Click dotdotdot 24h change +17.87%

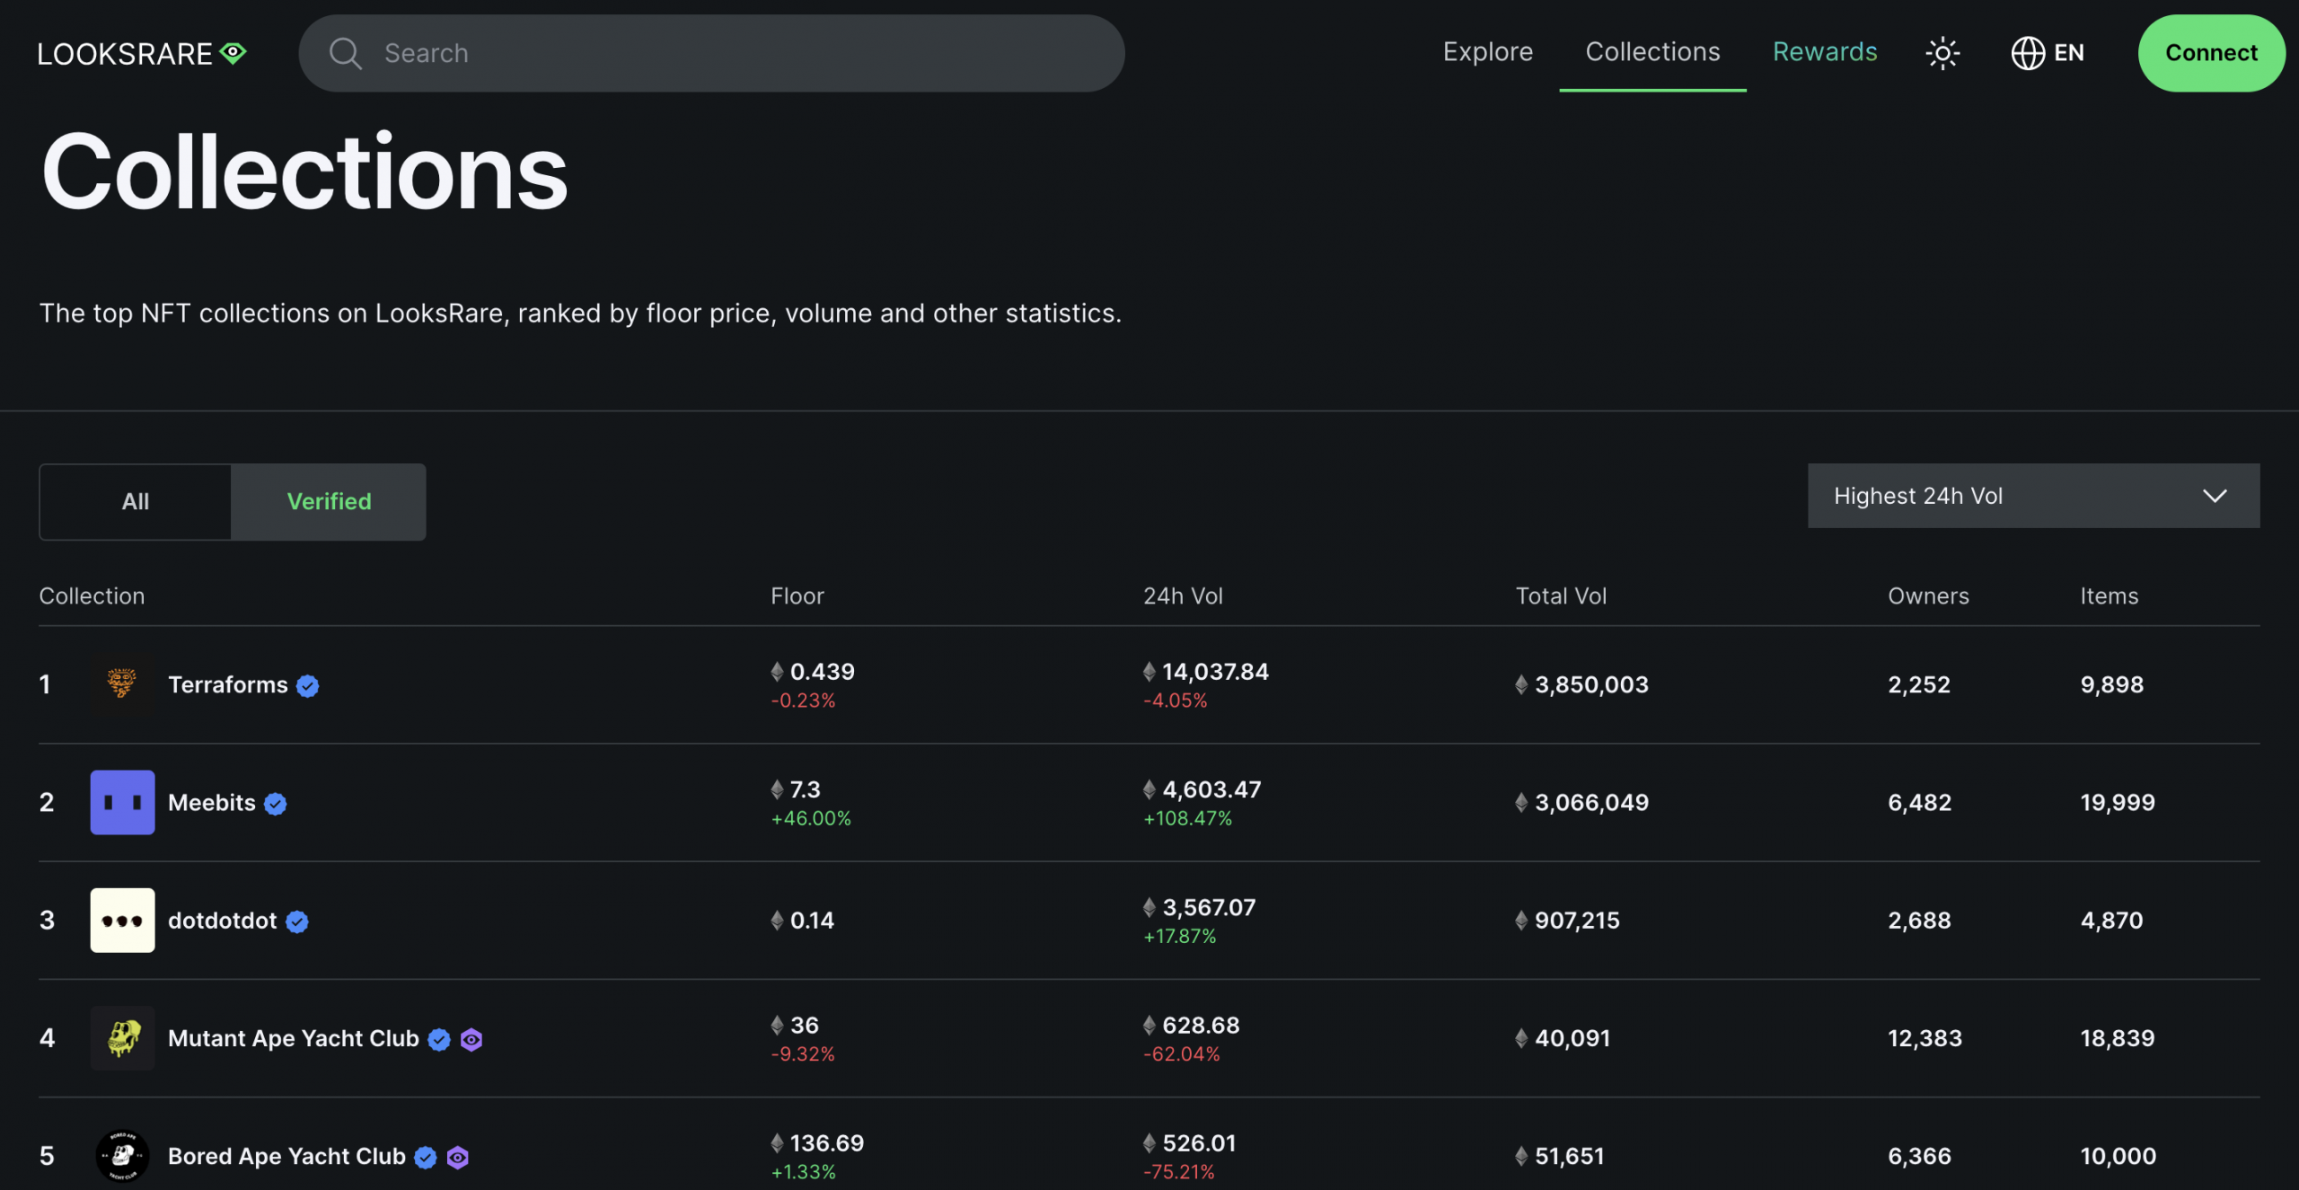pos(1179,936)
